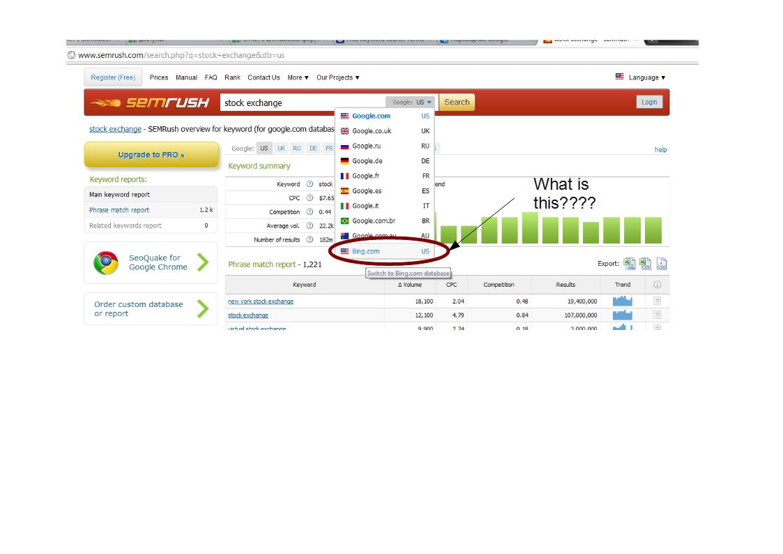
Task: Select Google.es ES database
Action: (384, 190)
